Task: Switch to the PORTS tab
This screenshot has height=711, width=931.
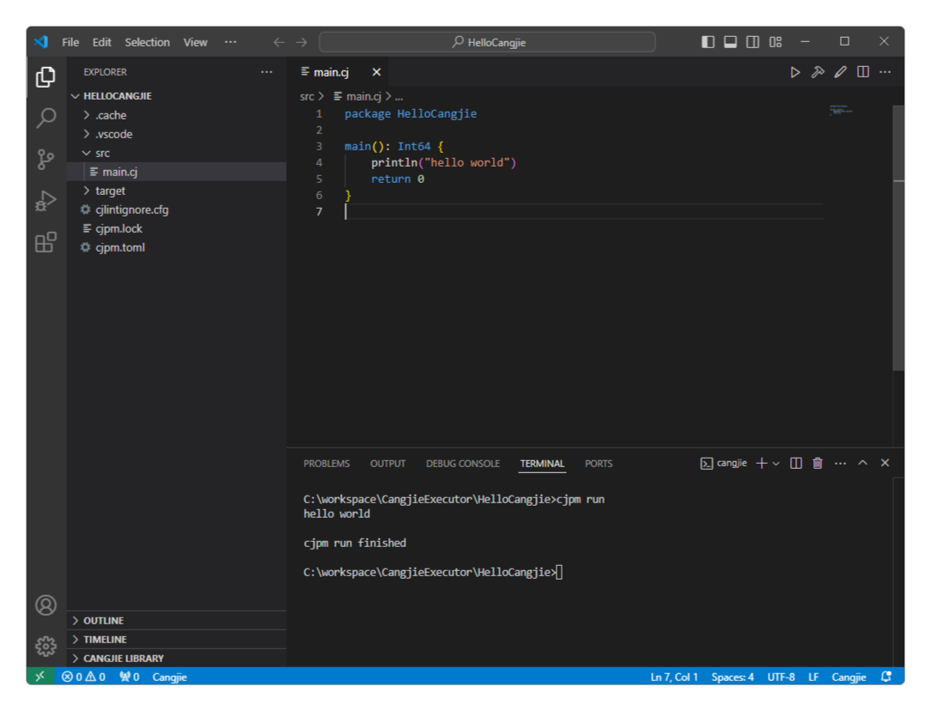Action: 599,464
